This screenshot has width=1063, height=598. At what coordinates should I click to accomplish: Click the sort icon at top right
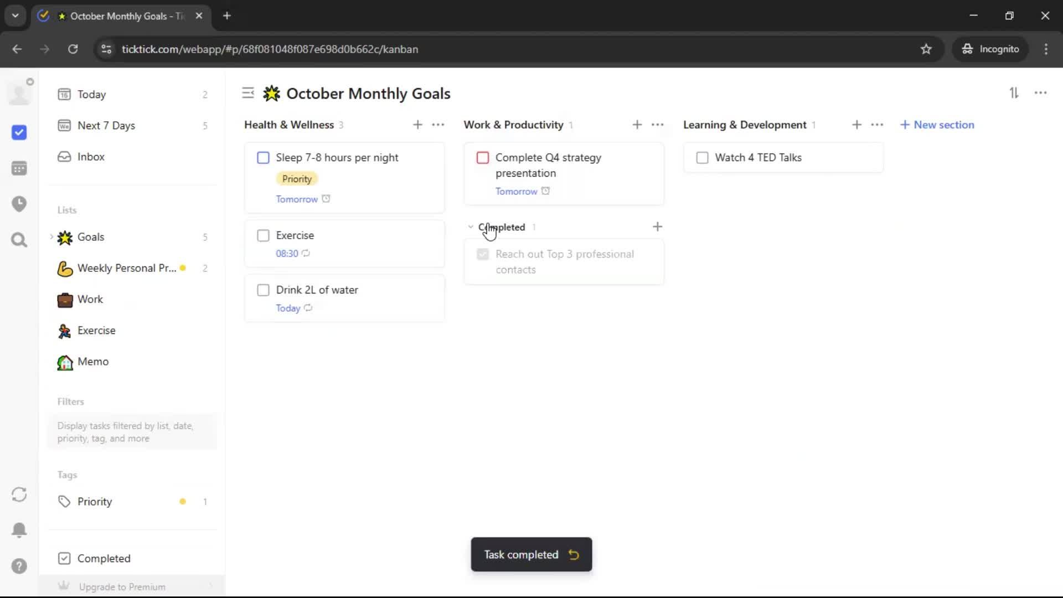(x=1014, y=93)
